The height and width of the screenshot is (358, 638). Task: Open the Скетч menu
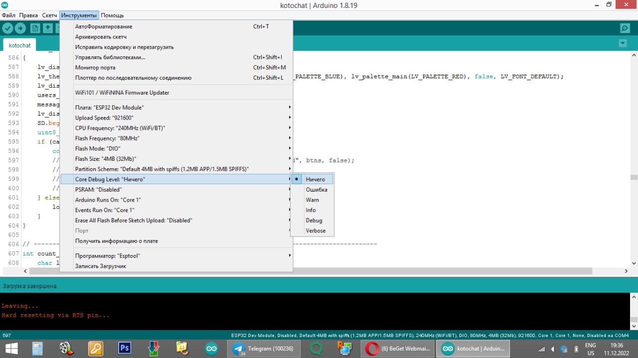pyautogui.click(x=49, y=15)
